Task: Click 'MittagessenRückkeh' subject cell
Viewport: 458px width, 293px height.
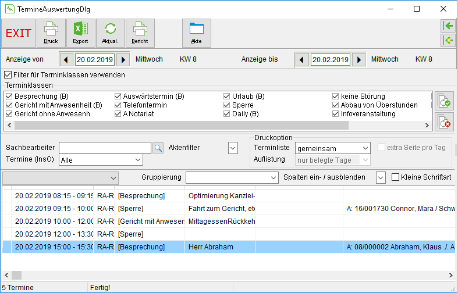Action: 220,221
